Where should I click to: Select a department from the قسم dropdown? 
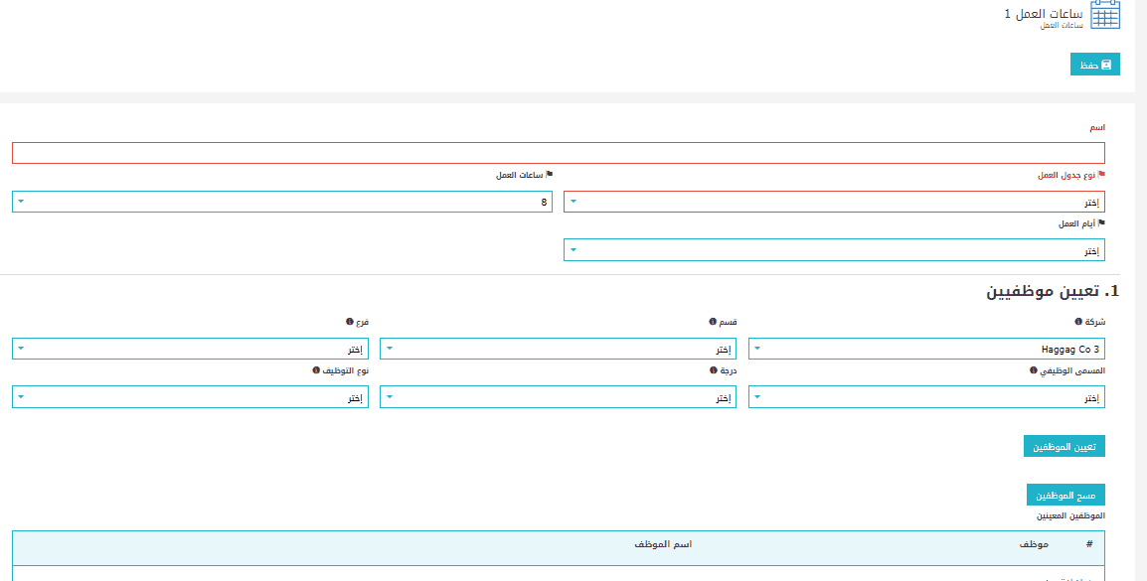tap(558, 349)
